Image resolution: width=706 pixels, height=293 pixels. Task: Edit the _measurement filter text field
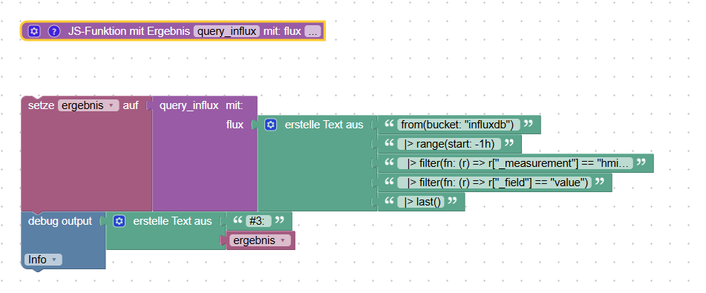515,163
